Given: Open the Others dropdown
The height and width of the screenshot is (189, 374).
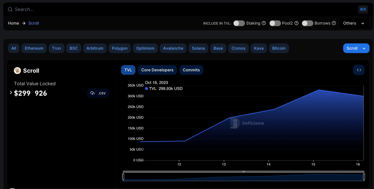Looking at the screenshot, I should pos(354,23).
